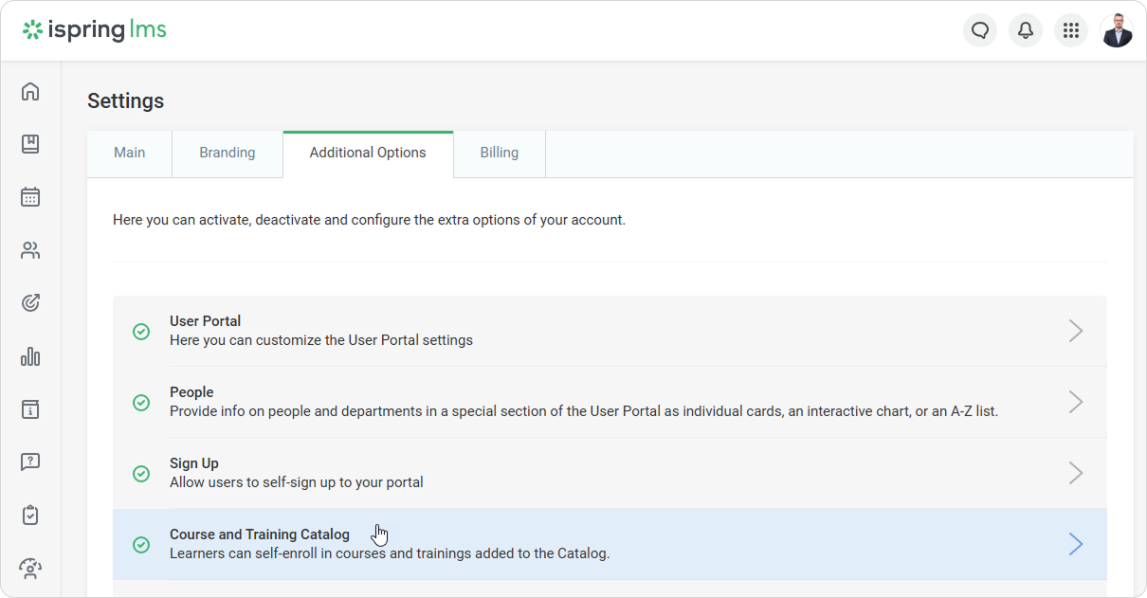This screenshot has height=598, width=1147.
Task: Open the user profile avatar
Action: tap(1117, 30)
